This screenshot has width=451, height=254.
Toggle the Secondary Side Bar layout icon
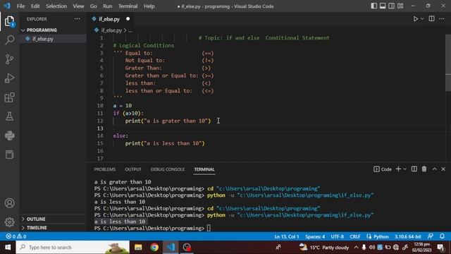[x=392, y=6]
